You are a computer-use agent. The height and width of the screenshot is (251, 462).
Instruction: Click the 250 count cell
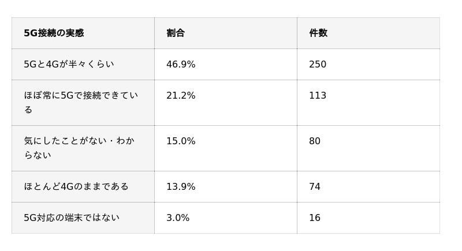tap(318, 64)
